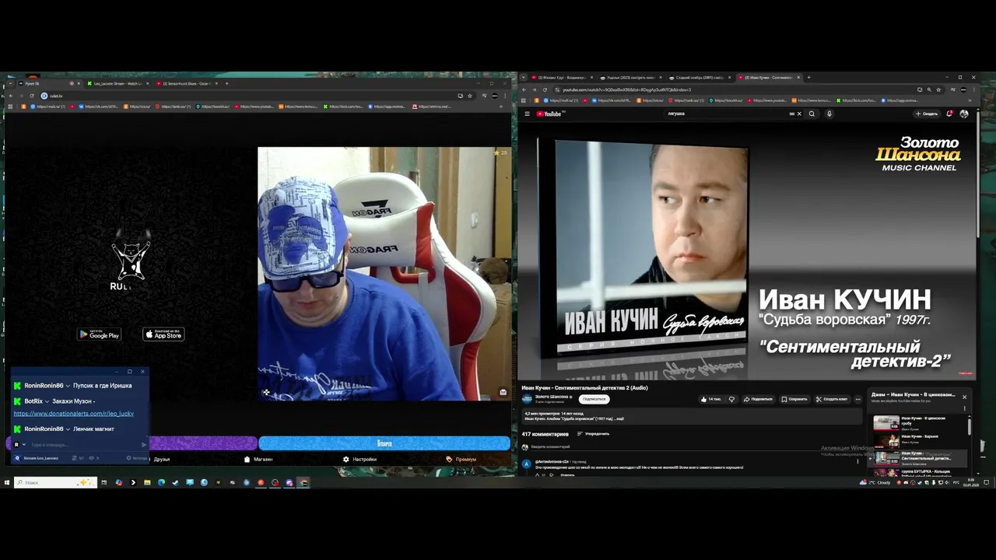Click the Google Play download badge
Image resolution: width=996 pixels, height=560 pixels.
click(x=99, y=334)
